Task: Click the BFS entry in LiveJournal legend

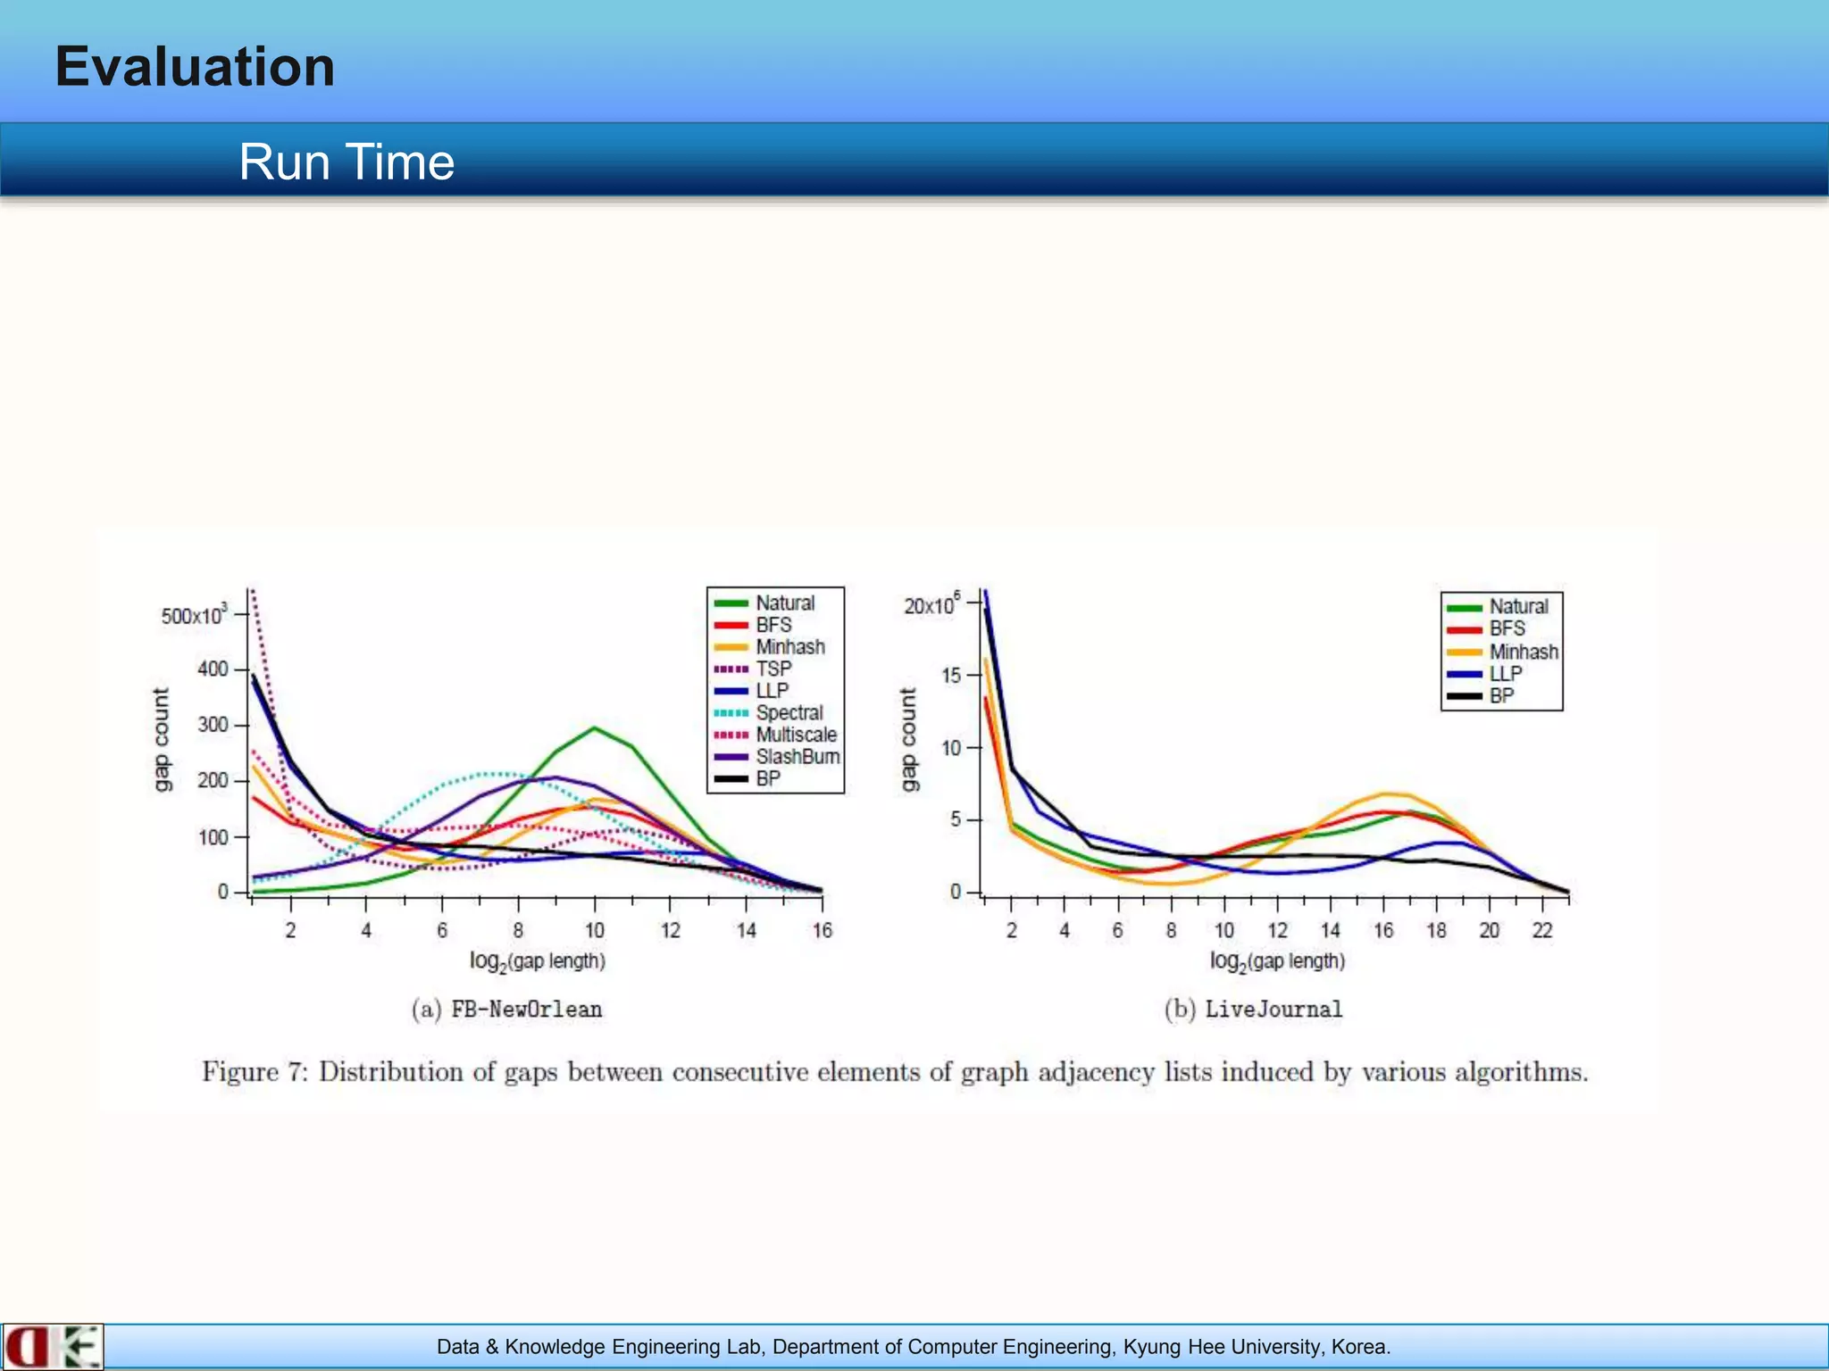Action: coord(1486,629)
